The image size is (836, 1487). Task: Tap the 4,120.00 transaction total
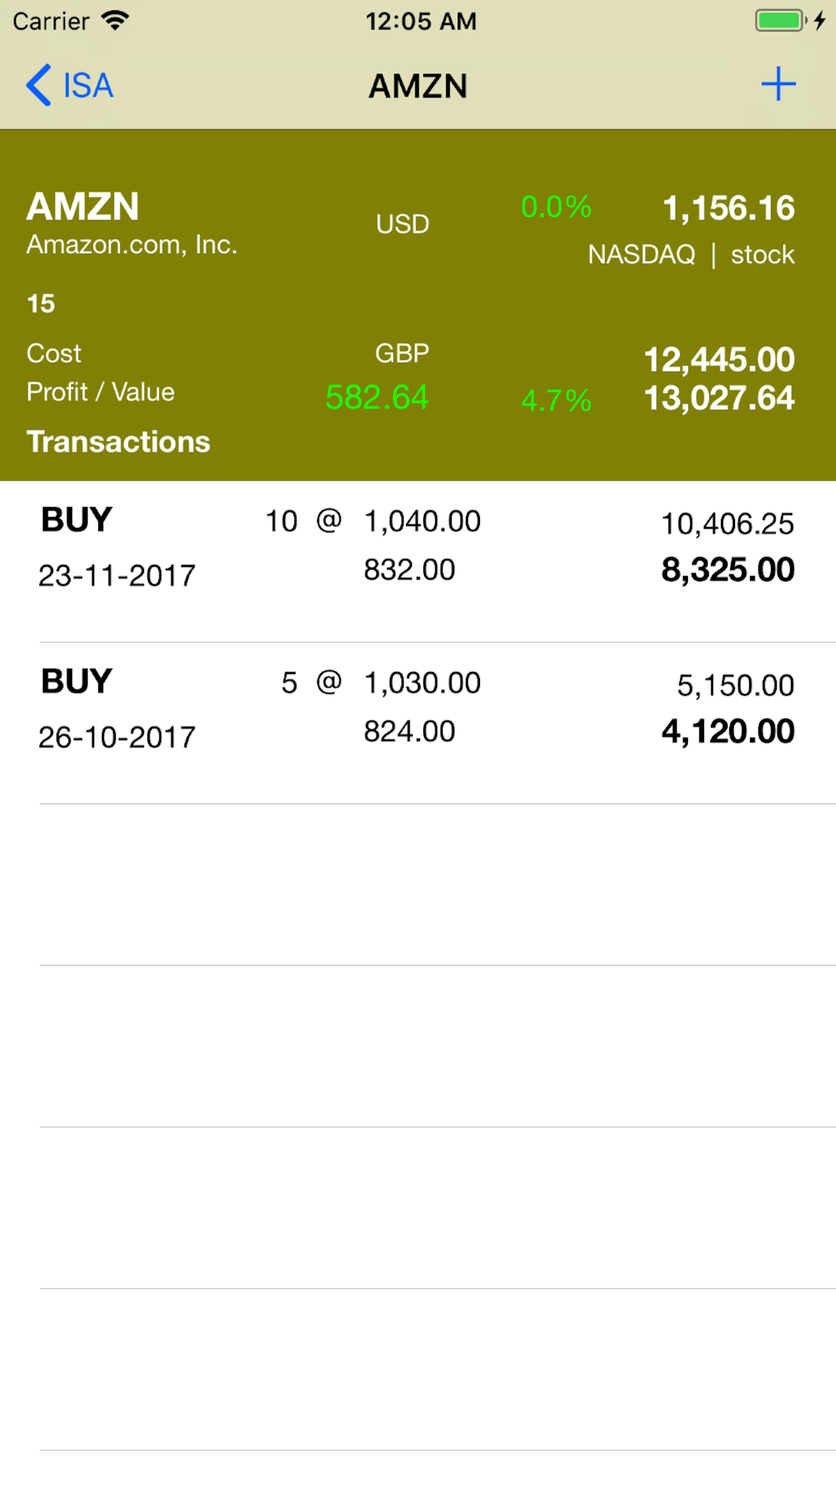point(728,731)
